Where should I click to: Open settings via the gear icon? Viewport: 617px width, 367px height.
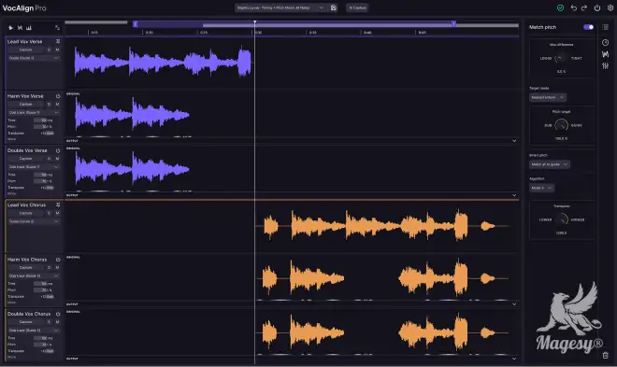pyautogui.click(x=610, y=7)
